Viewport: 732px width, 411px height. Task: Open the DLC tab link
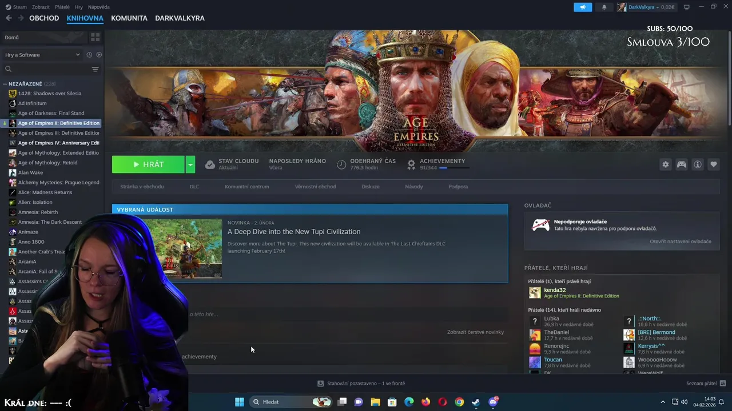194,187
